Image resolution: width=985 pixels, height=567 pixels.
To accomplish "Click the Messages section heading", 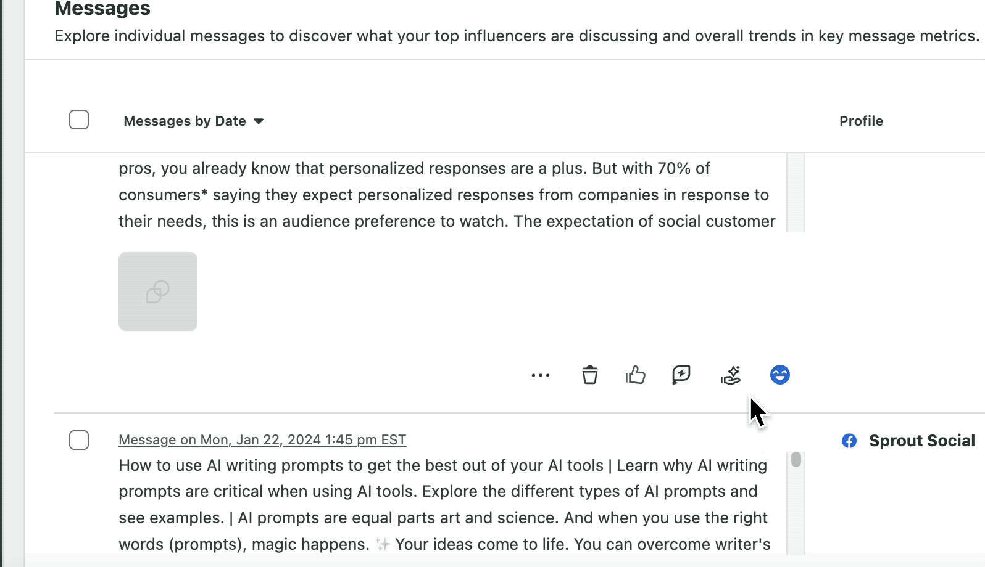I will [x=102, y=9].
